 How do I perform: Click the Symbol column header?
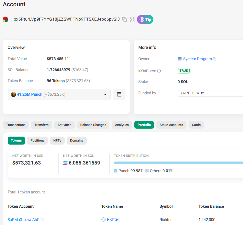pyautogui.click(x=166, y=206)
